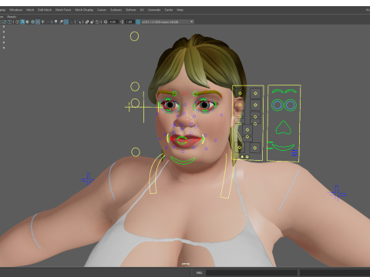Viewport: 370px width, 277px height.
Task: Toggle wireframe on shaded
Action: pyautogui.click(x=32, y=22)
